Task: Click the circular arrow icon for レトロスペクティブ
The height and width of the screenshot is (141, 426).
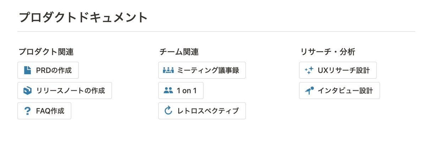Action: coord(168,111)
